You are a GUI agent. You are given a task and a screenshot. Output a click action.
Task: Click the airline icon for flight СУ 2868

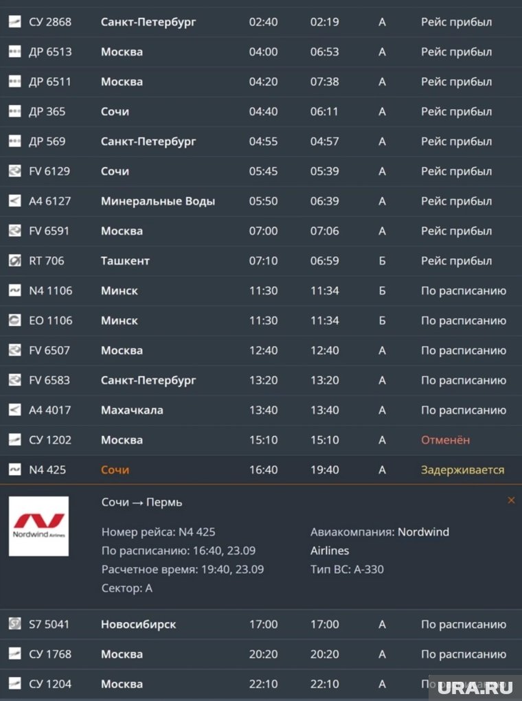[14, 21]
